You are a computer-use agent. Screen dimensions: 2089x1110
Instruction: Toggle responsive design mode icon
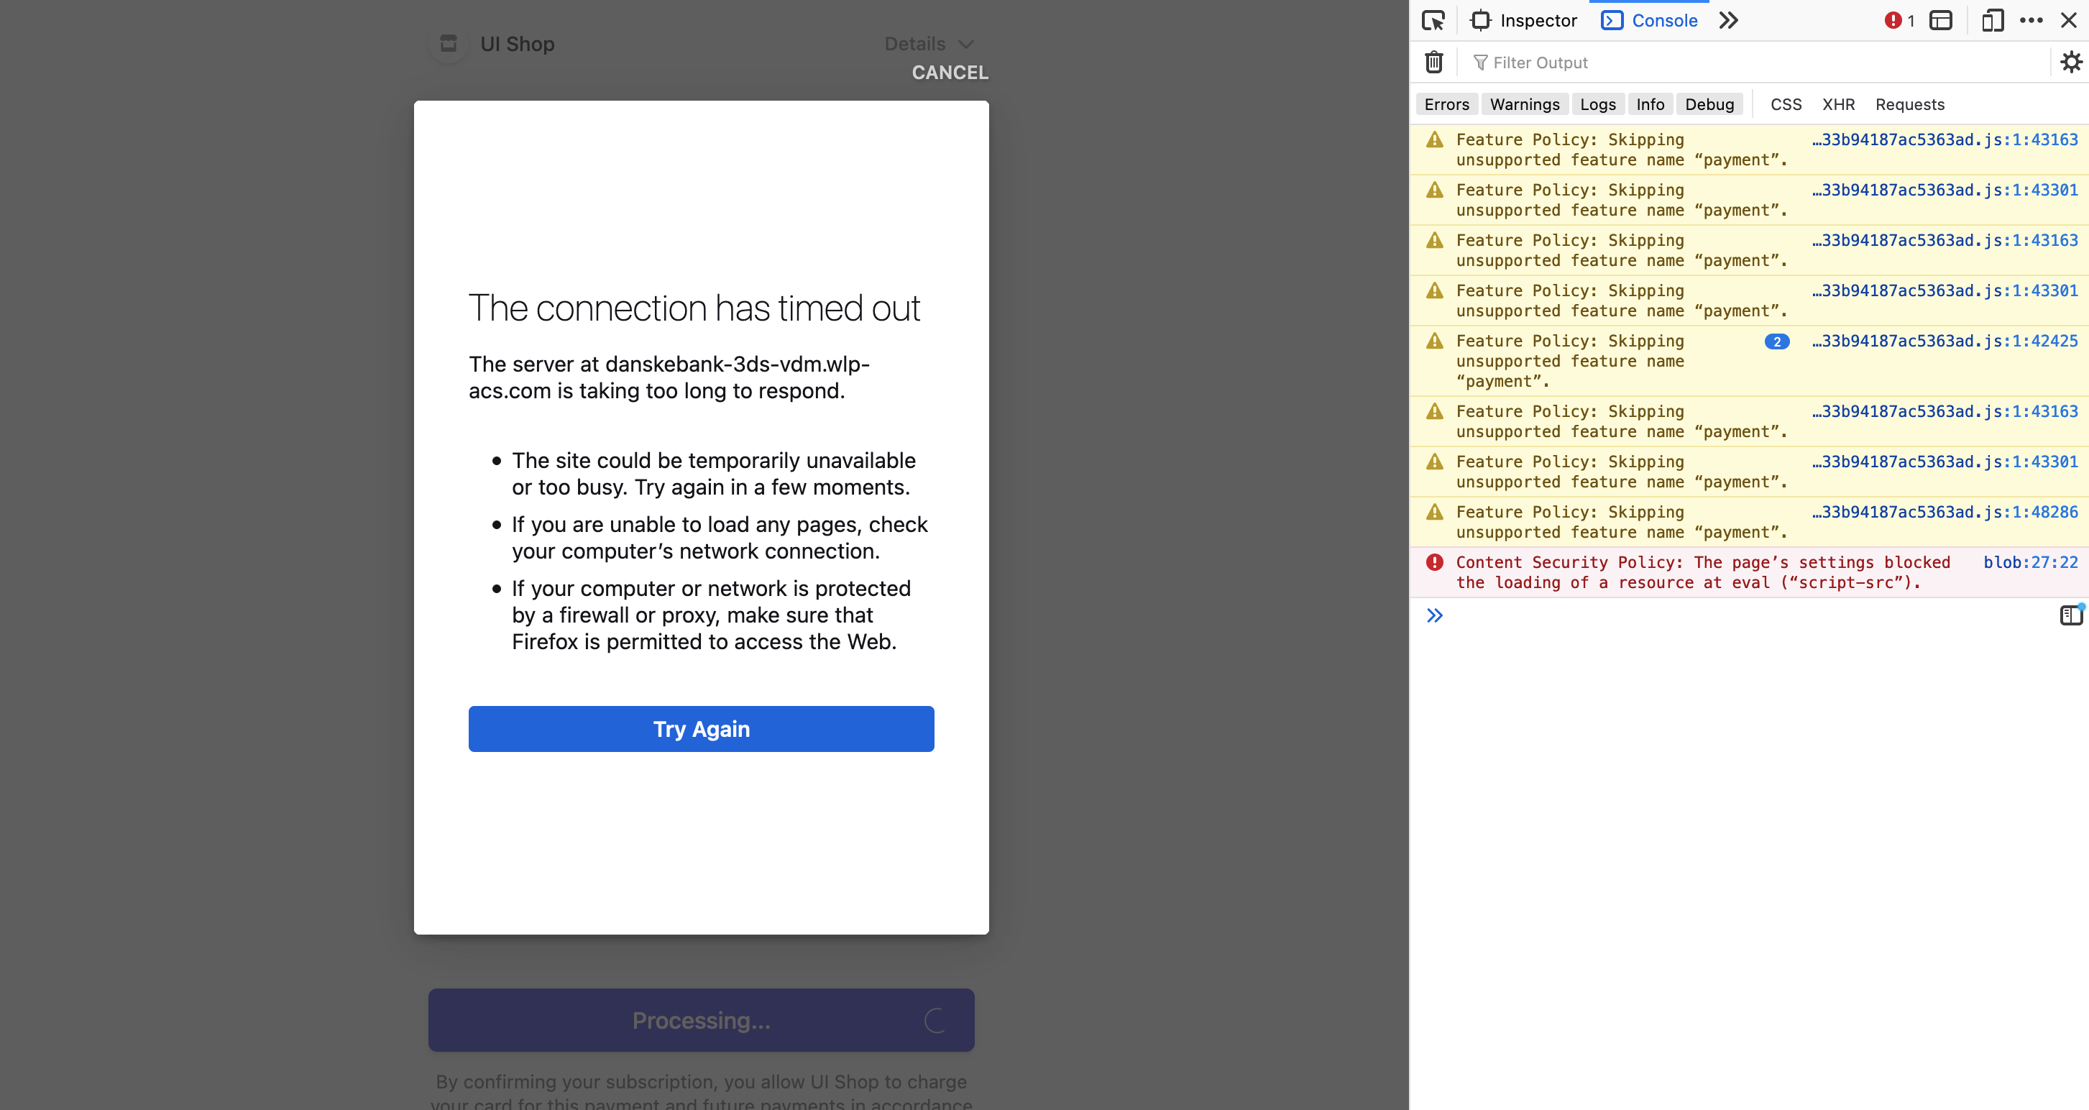click(x=1992, y=20)
